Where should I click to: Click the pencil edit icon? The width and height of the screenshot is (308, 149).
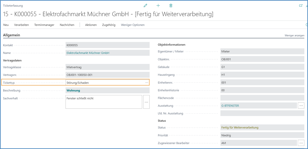[146, 6]
